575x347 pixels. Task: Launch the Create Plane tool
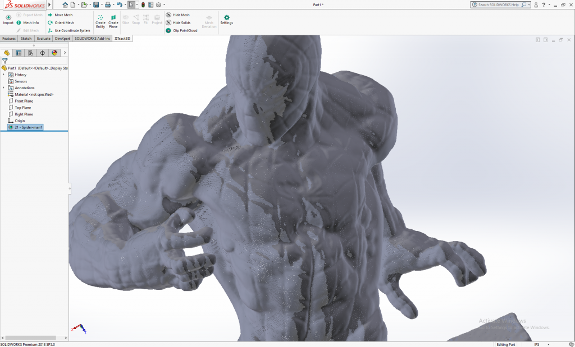coord(113,22)
